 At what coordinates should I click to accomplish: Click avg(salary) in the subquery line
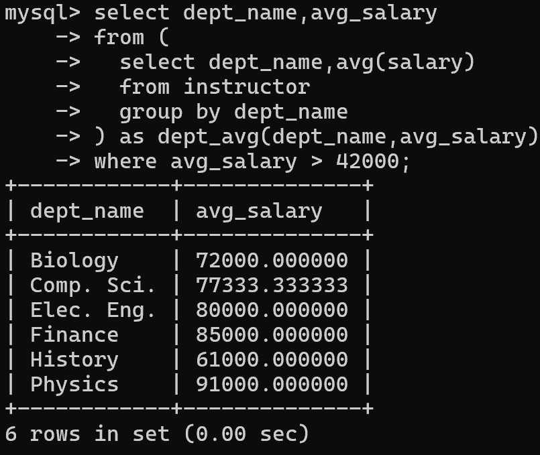(405, 62)
